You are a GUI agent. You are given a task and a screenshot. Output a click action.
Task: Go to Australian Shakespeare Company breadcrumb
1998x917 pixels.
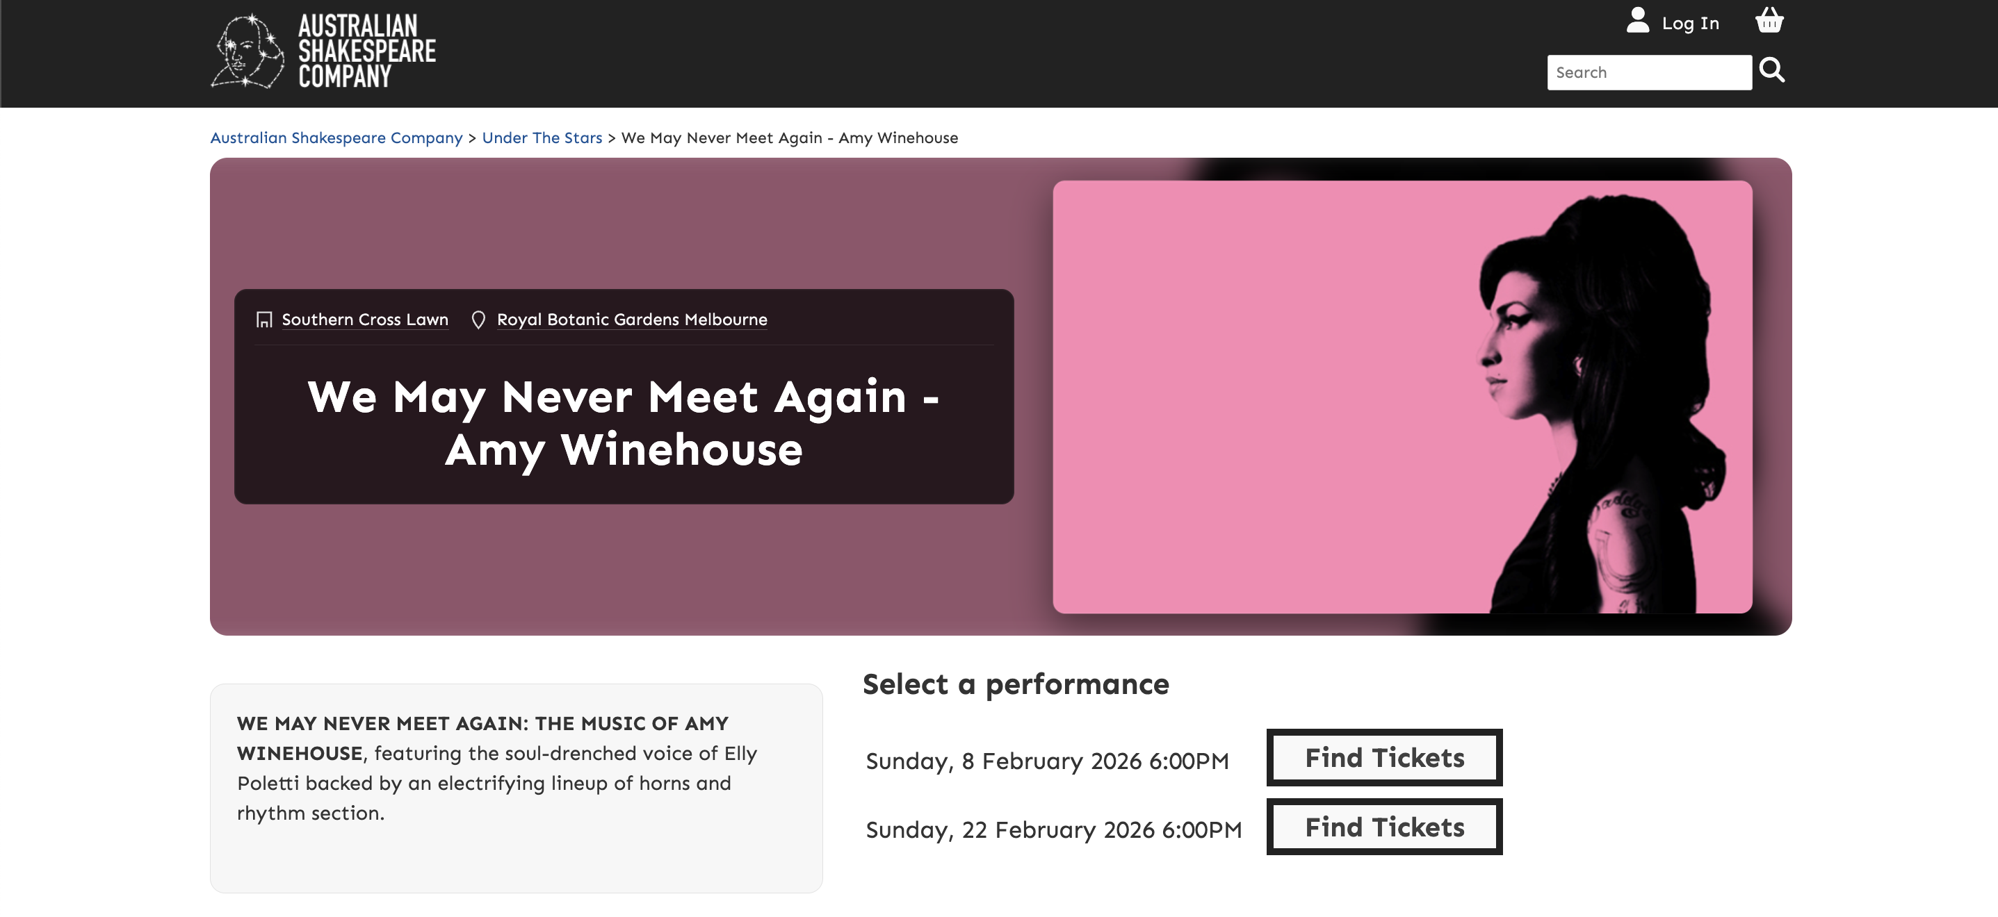(x=336, y=138)
